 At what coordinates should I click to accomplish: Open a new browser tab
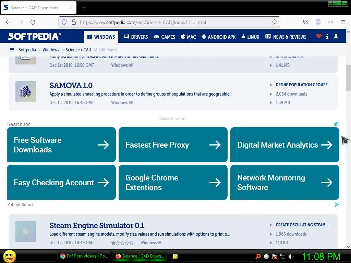[84, 8]
